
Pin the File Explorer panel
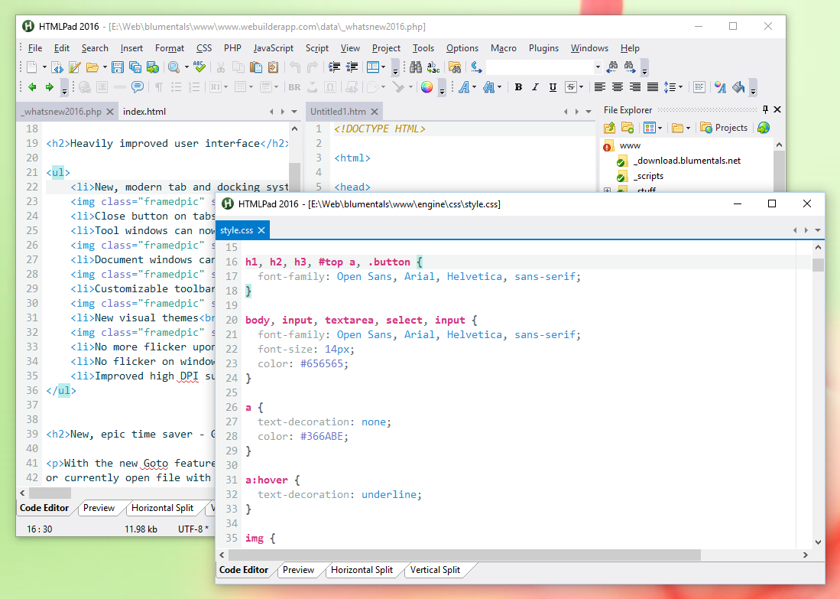766,109
